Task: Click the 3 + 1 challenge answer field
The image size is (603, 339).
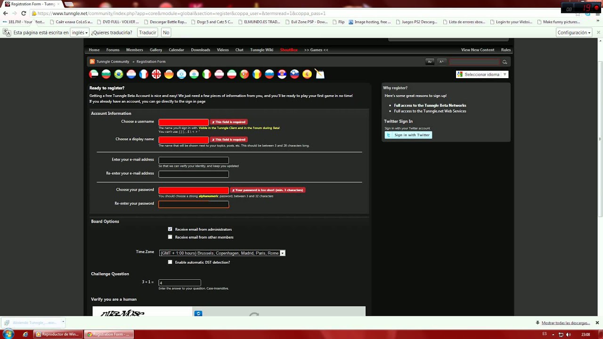Action: point(179,282)
